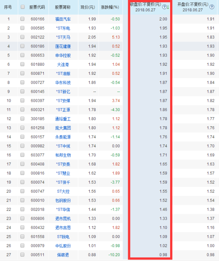Check the box for 福田汽车 row
This screenshot has height=261, width=219.
coord(22,19)
